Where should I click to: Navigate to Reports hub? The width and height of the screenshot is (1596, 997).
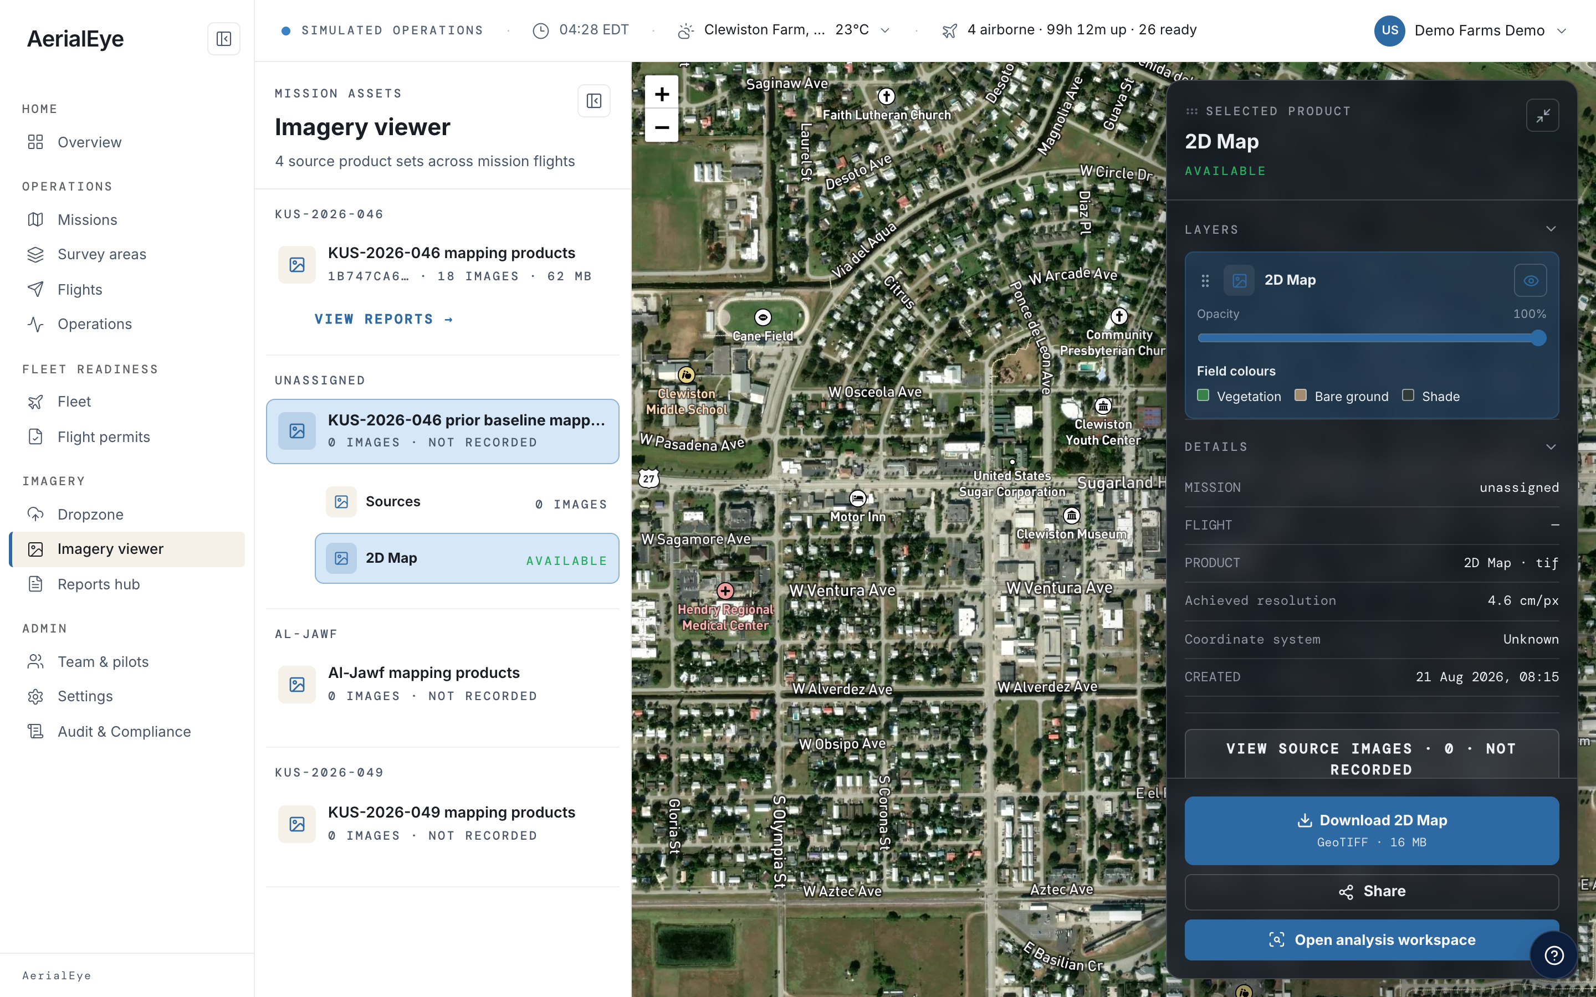[x=127, y=584]
